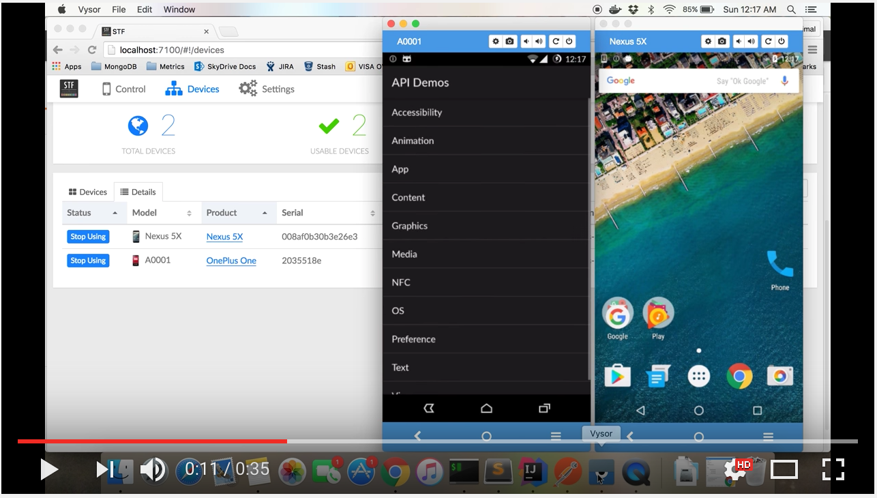
Task: Open settings gear in Nexus 5X window
Action: [x=709, y=42]
